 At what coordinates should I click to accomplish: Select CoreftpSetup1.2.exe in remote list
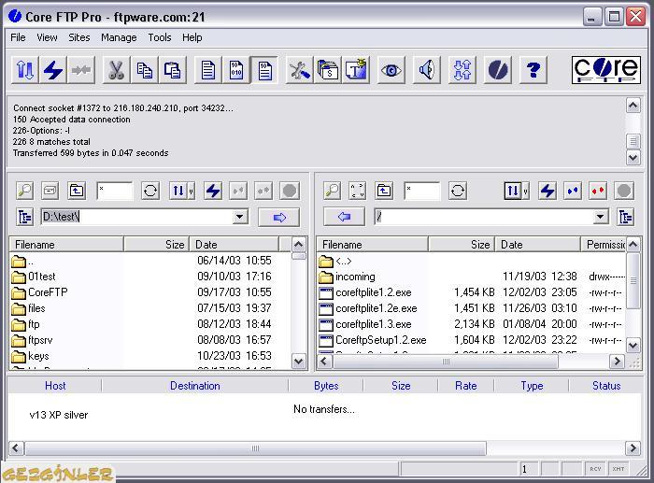tap(373, 340)
